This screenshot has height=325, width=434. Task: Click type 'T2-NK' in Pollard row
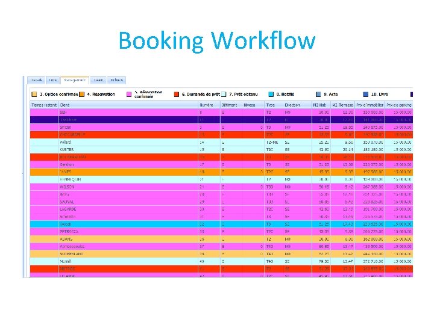point(272,142)
